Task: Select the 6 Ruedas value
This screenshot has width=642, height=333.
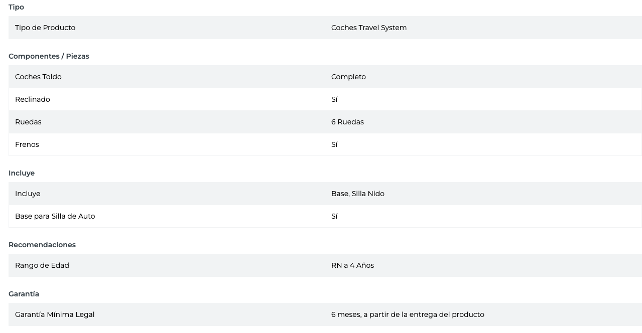Action: [347, 122]
